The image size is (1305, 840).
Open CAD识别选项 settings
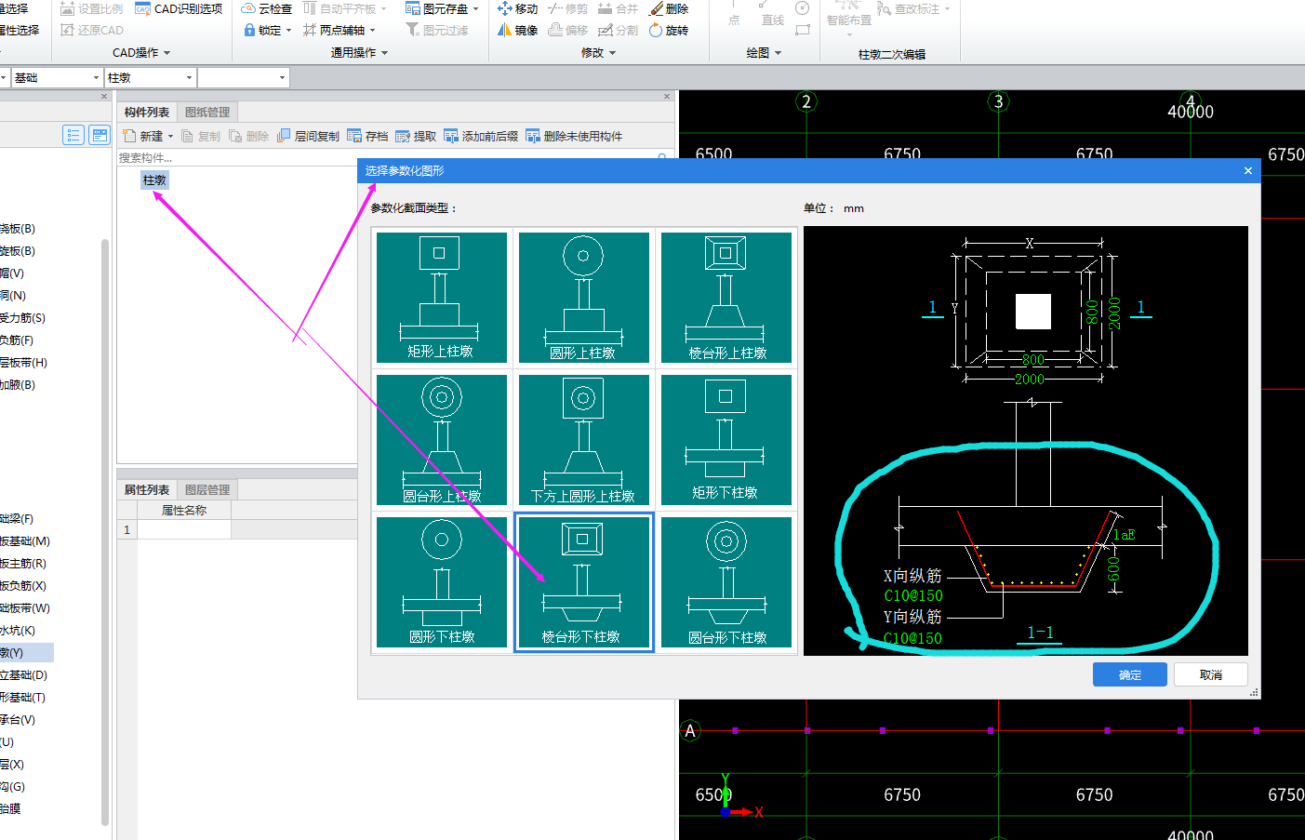point(180,8)
